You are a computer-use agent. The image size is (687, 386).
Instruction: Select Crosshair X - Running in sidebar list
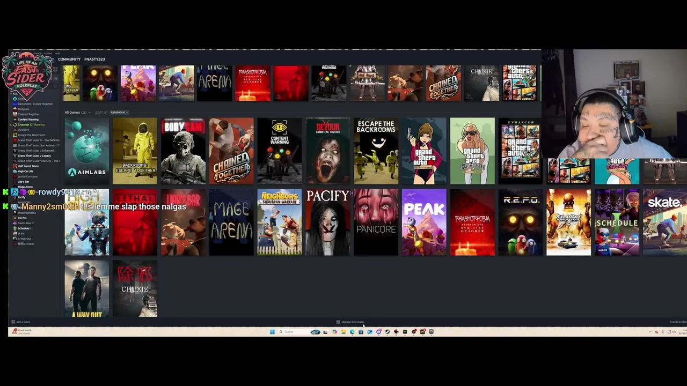click(31, 125)
